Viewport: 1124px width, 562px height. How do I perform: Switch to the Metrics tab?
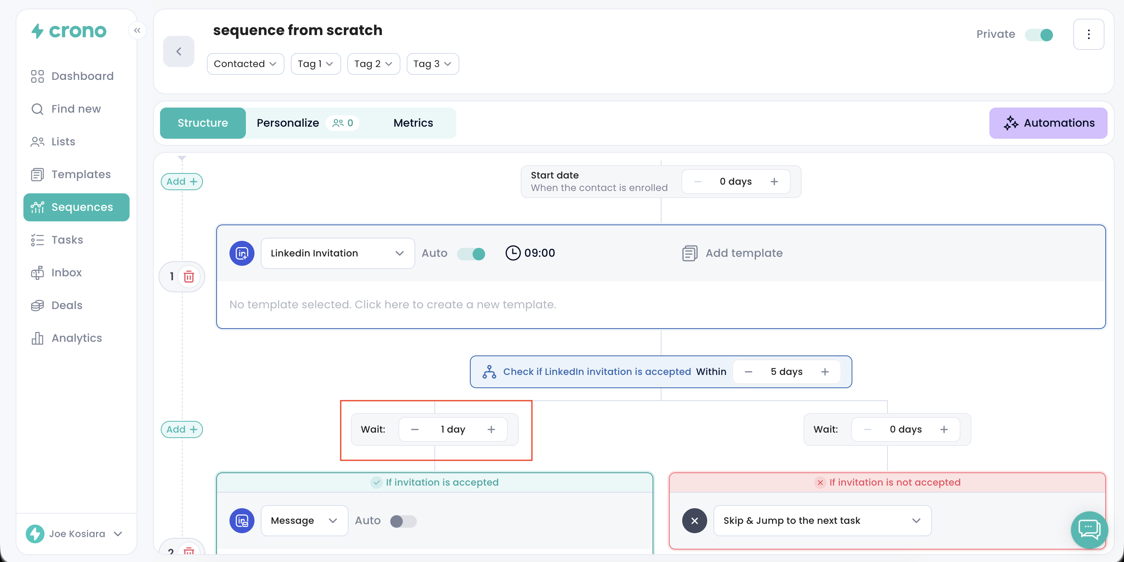click(413, 123)
